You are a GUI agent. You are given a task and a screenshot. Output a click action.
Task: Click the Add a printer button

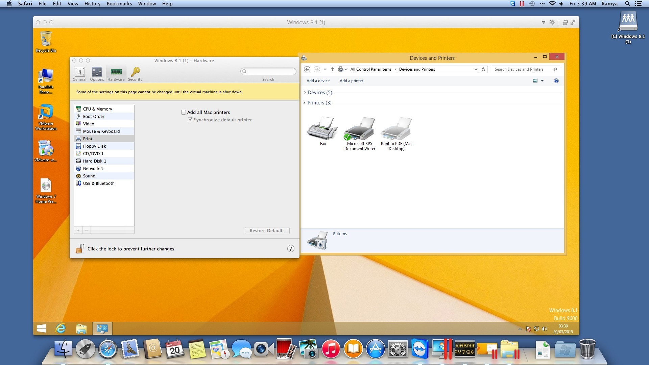tap(351, 81)
